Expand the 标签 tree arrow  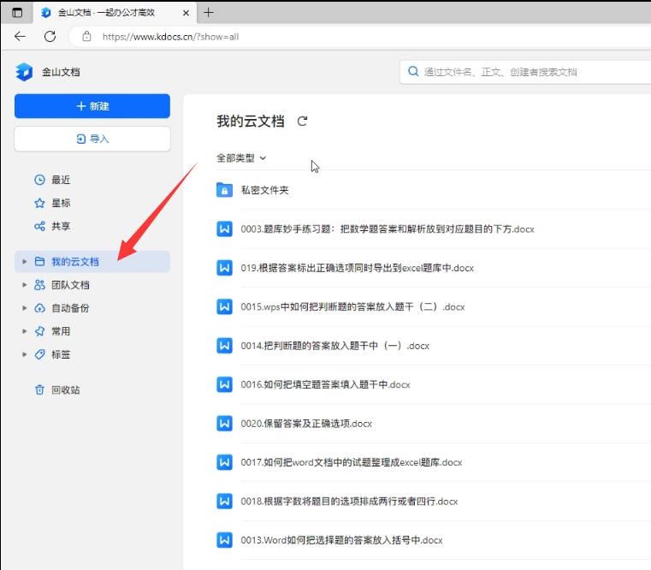click(25, 355)
